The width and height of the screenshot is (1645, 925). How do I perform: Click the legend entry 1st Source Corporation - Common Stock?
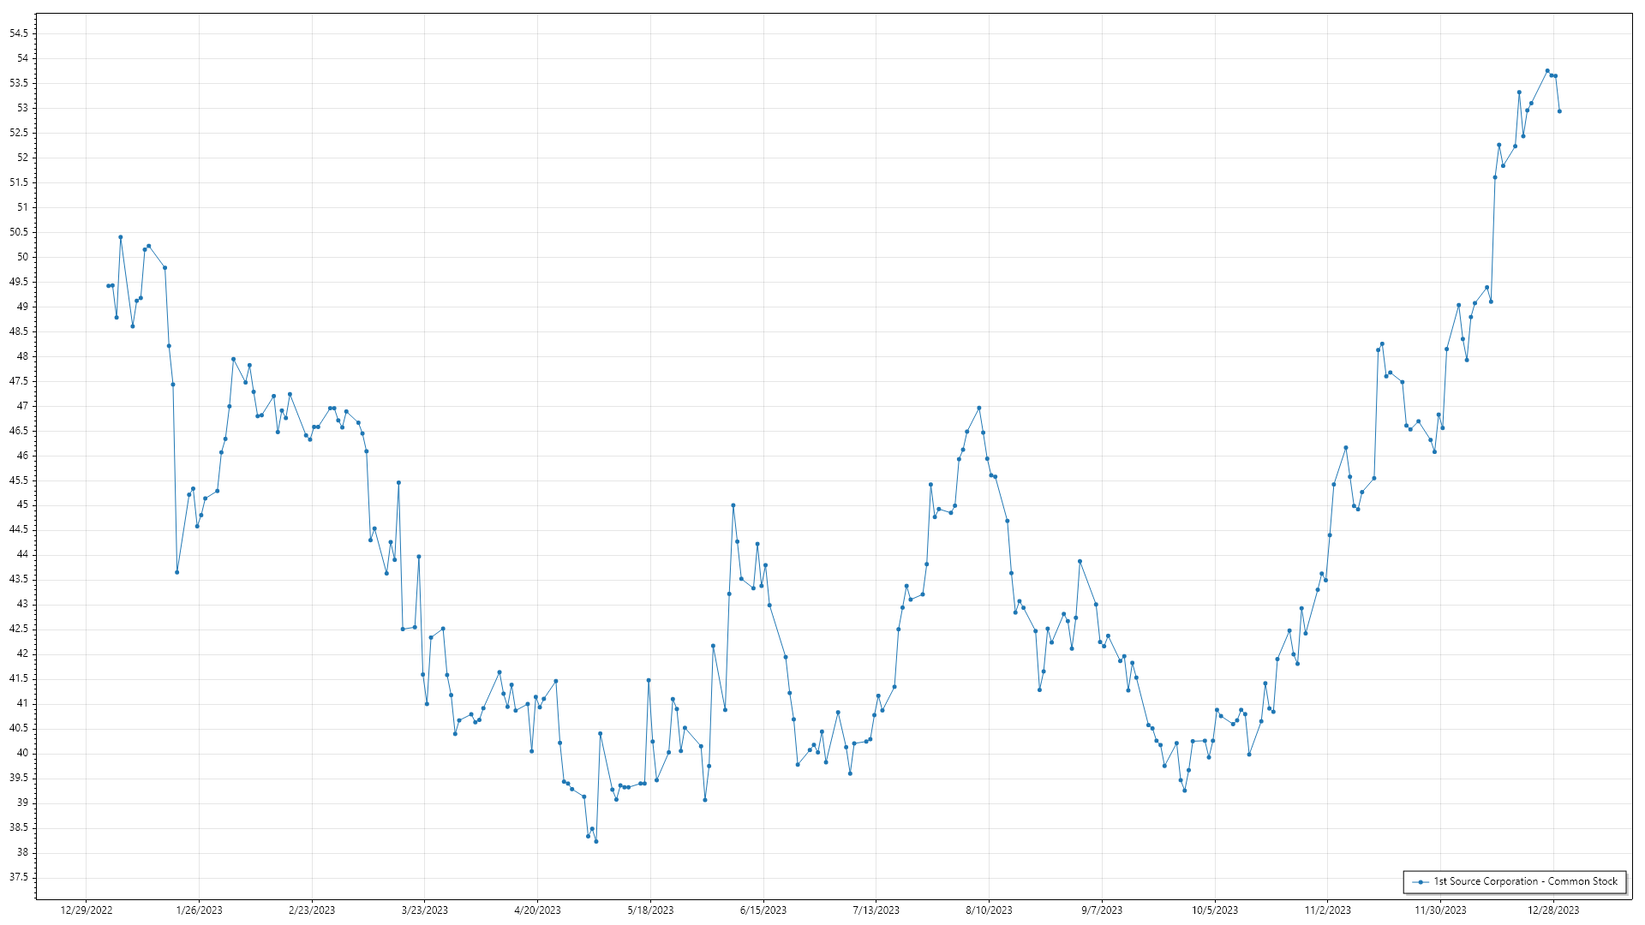pyautogui.click(x=1524, y=881)
